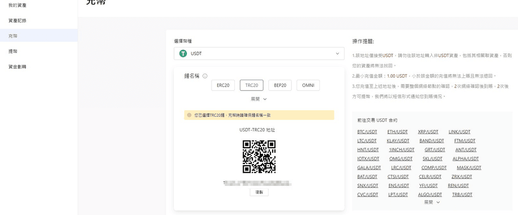Click the 操作提醒 heading text
Viewport: 518px width, 215px height.
pos(363,41)
